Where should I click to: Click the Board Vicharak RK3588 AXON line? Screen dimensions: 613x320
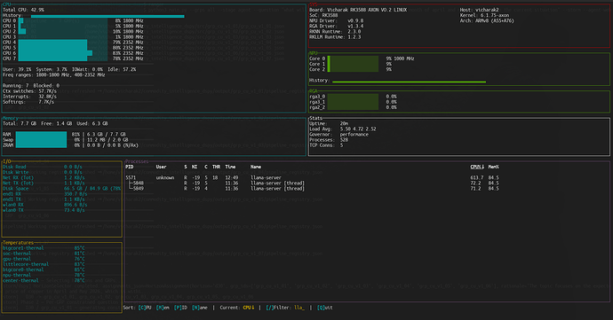[358, 10]
